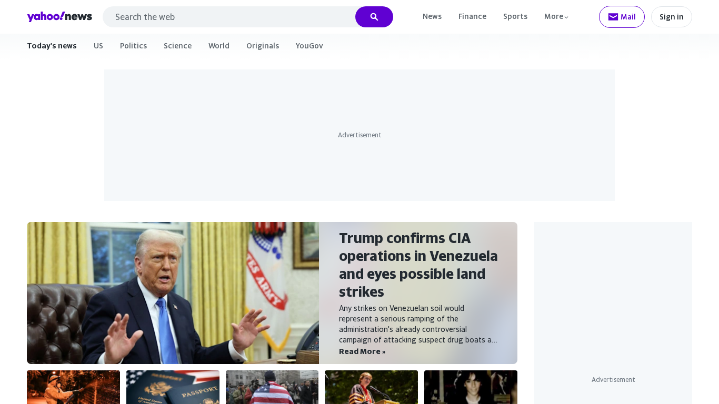Viewport: 719px width, 404px height.
Task: Go to Finance in the top navigation
Action: click(x=472, y=16)
